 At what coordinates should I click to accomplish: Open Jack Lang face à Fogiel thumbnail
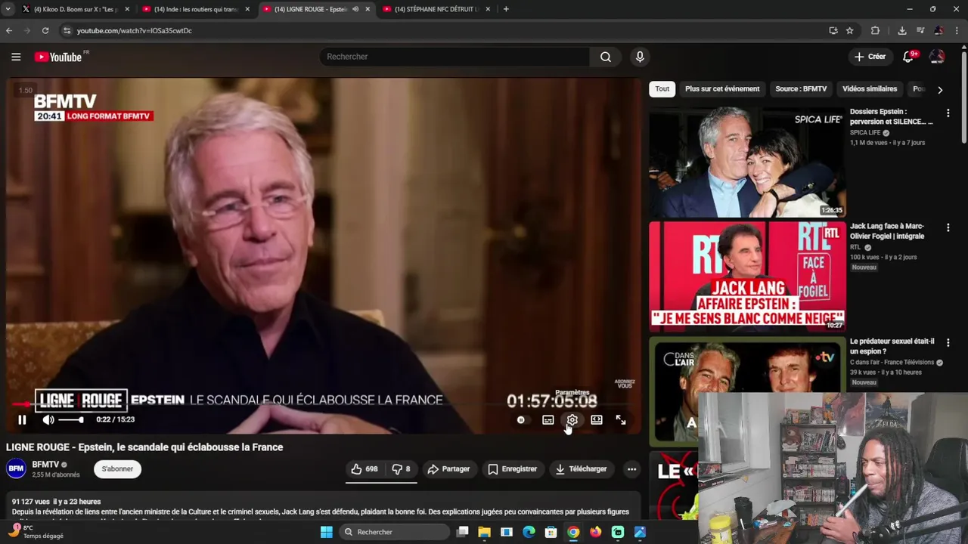coord(747,277)
